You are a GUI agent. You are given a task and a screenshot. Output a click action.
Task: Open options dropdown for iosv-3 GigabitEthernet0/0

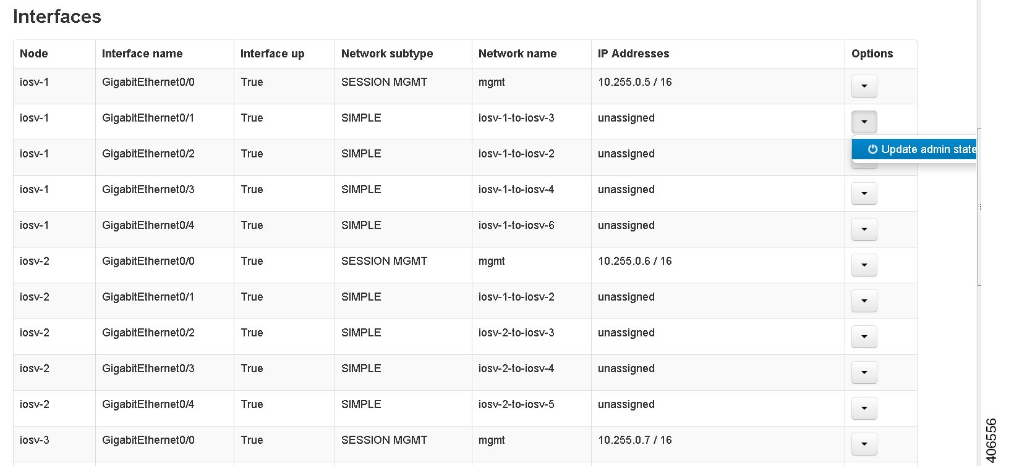864,444
